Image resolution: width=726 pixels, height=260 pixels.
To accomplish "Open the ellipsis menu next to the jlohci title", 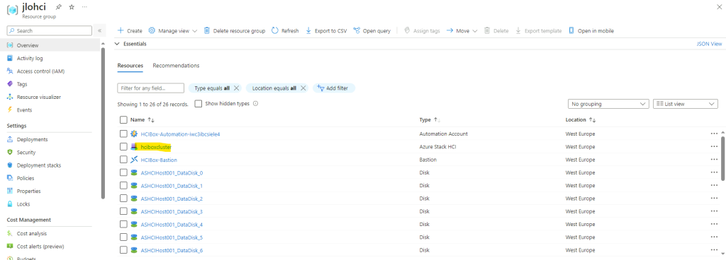I will click(x=84, y=7).
